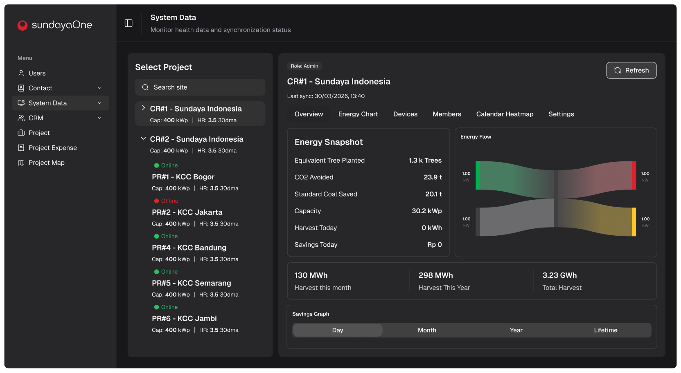
Task: Expand CR#1 - Sundaya Indonesia project
Action: (143, 108)
